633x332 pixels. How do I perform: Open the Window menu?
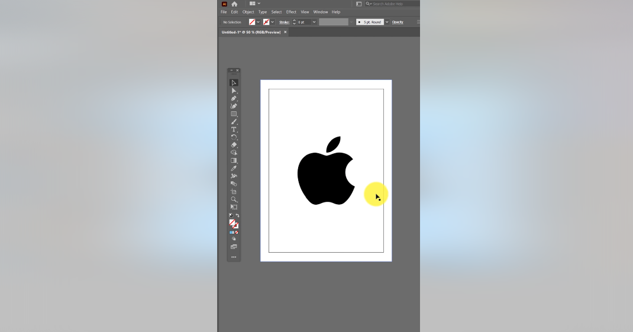(321, 12)
